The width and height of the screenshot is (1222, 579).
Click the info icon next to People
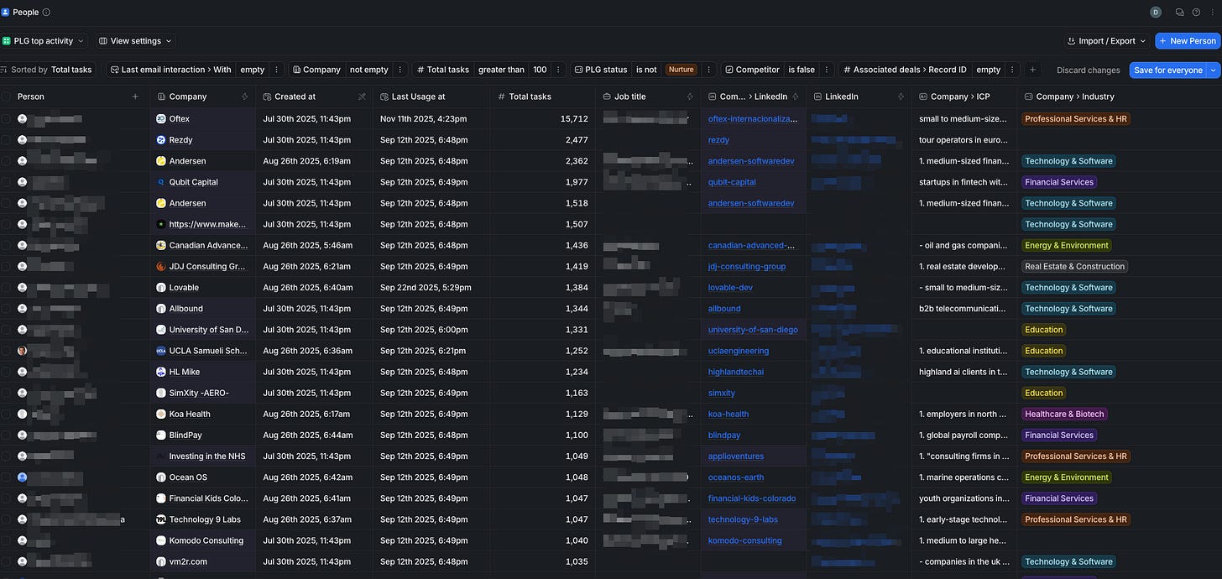tap(46, 13)
